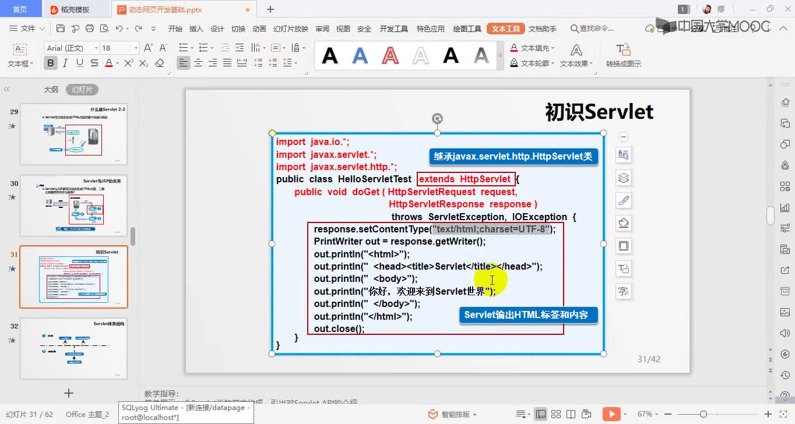Right align the text
Screen dimensions: 795x424
click(213, 63)
